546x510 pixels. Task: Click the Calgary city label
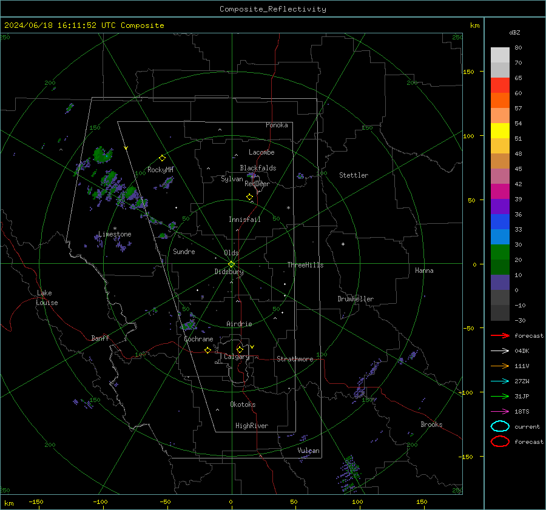pyautogui.click(x=237, y=357)
